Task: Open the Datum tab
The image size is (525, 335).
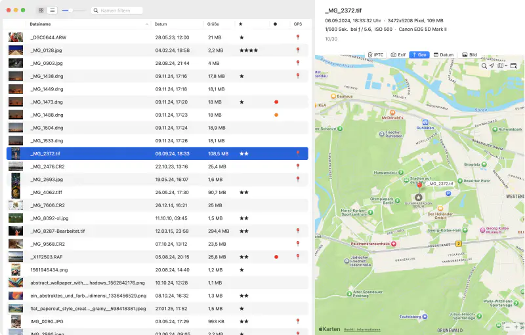Action: (x=444, y=55)
